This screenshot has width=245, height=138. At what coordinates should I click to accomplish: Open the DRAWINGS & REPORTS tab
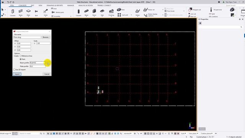pyautogui.click(x=55, y=5)
